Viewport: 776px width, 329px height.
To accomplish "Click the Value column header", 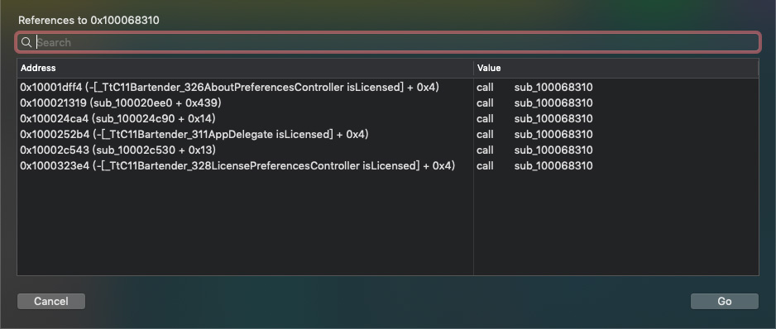I will (616, 68).
